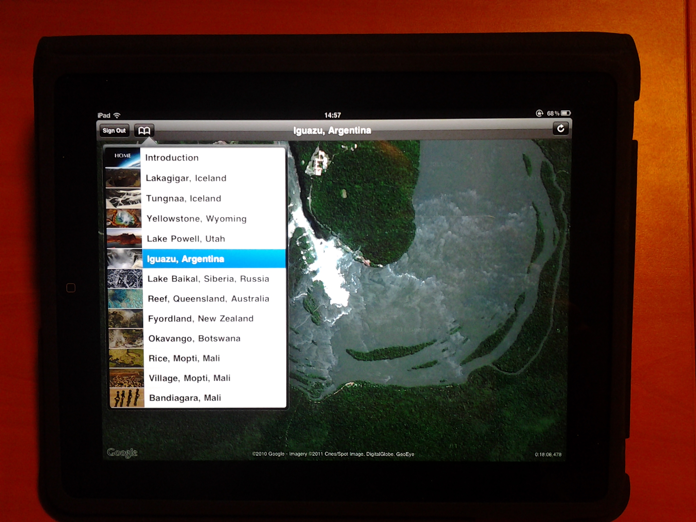
Task: Tap the rotation lock status icon
Action: [x=539, y=113]
